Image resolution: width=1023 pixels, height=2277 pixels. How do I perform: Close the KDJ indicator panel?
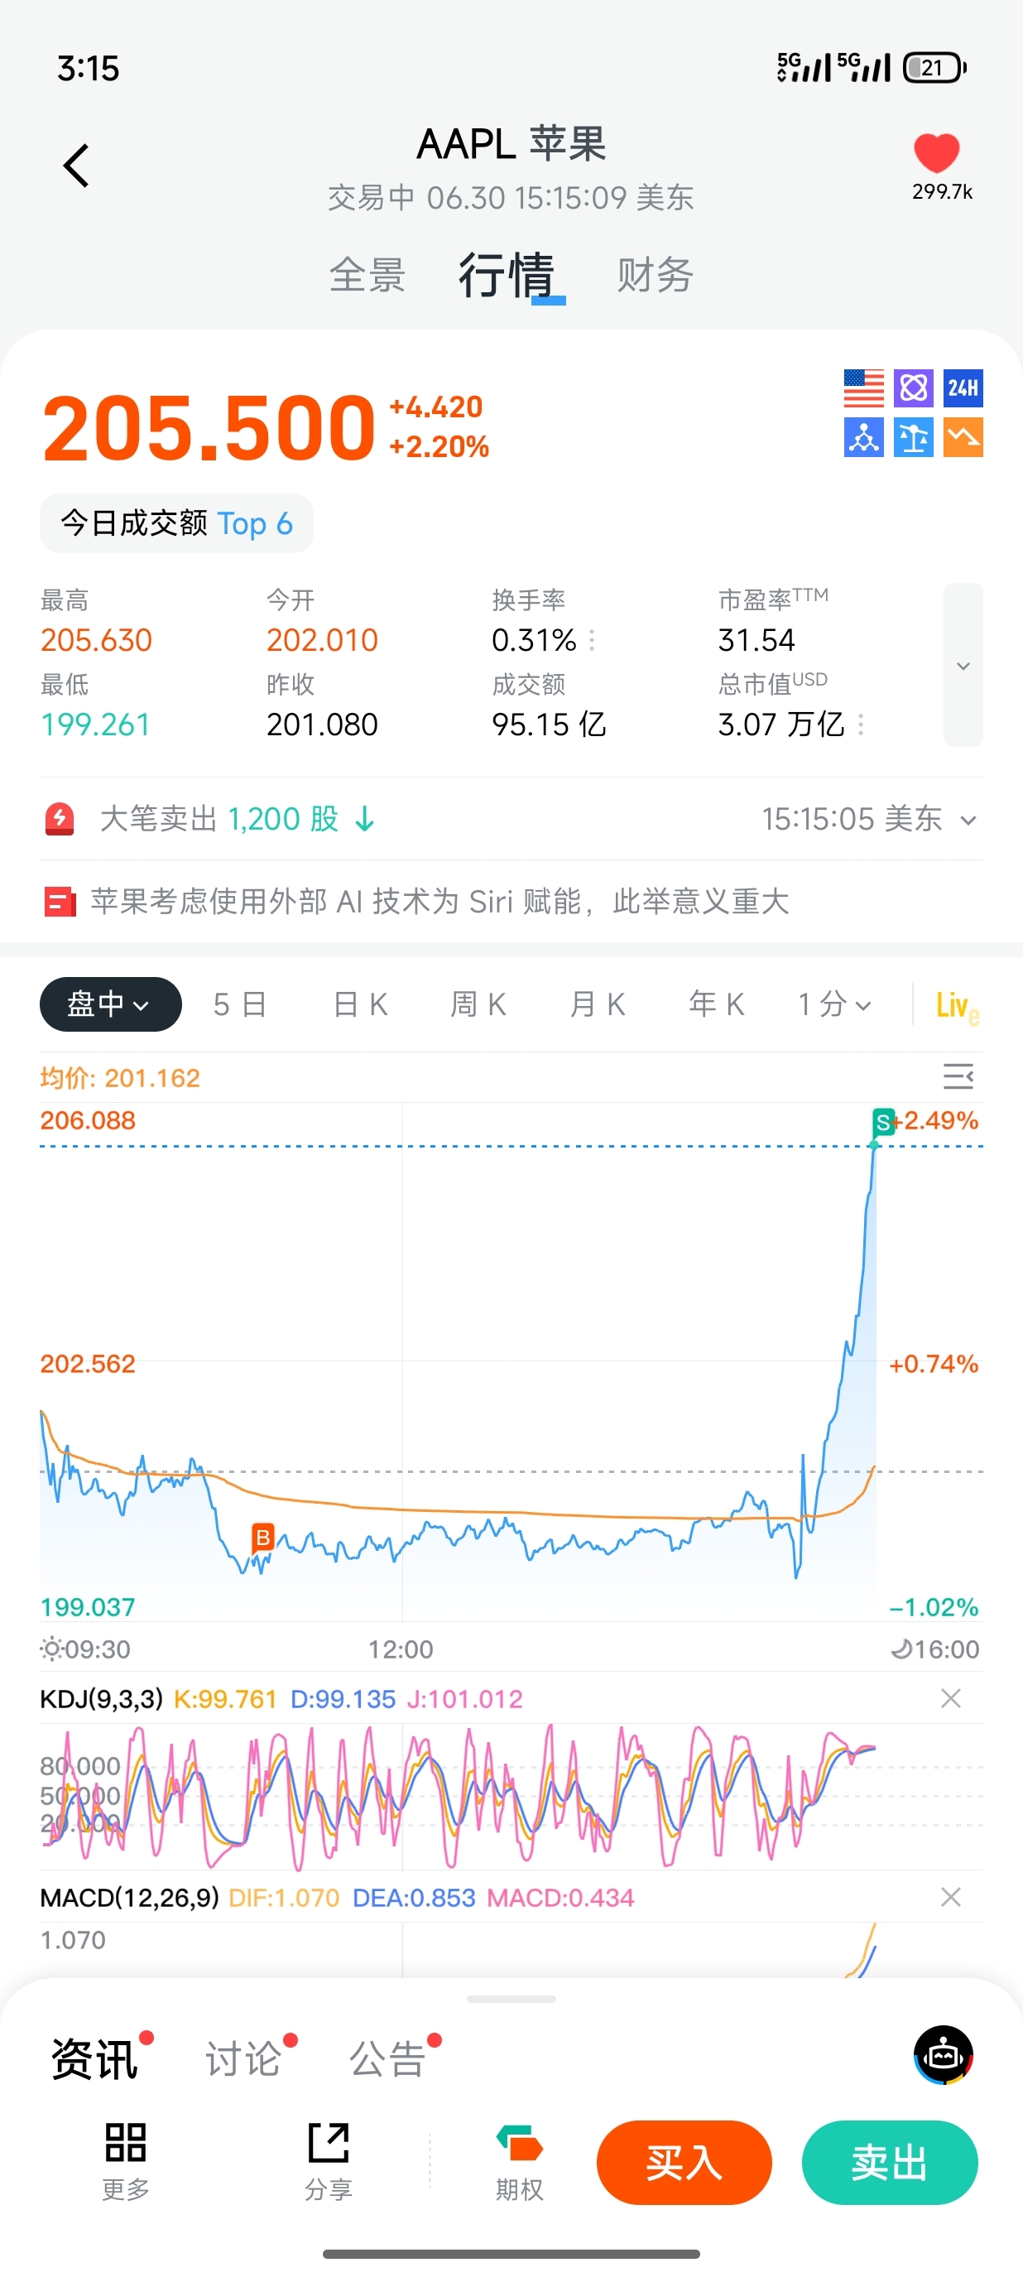pos(950,1698)
